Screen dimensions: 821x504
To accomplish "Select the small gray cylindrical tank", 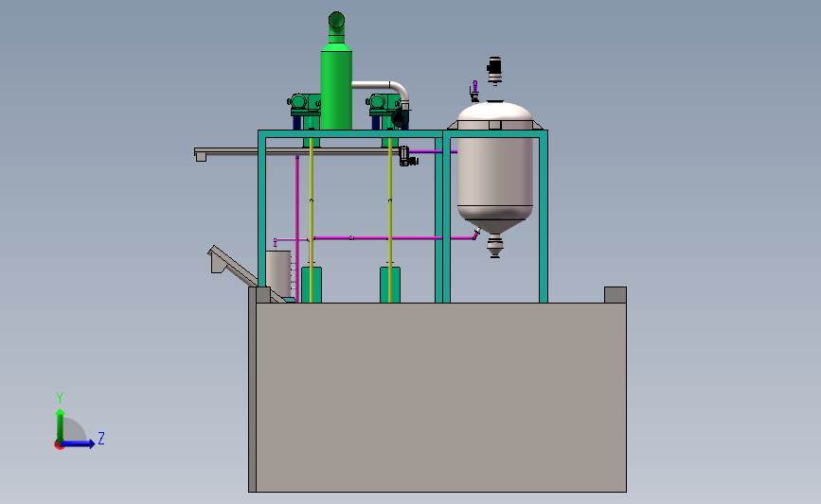I will pyautogui.click(x=278, y=273).
